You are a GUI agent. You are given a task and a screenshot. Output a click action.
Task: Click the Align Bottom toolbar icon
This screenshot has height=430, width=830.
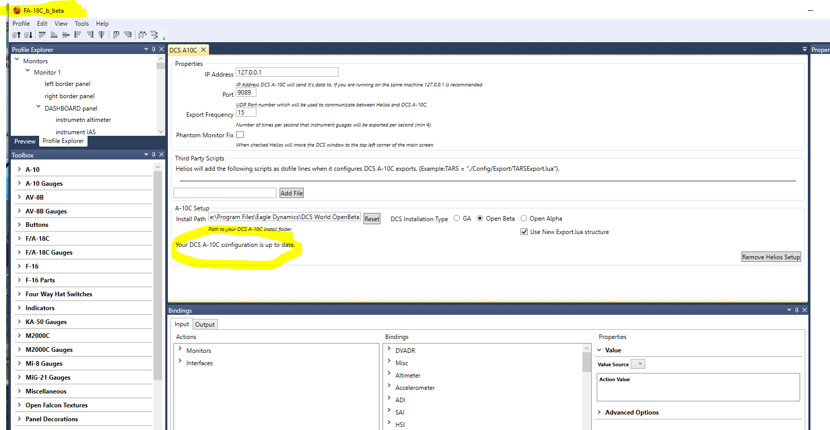(54, 35)
